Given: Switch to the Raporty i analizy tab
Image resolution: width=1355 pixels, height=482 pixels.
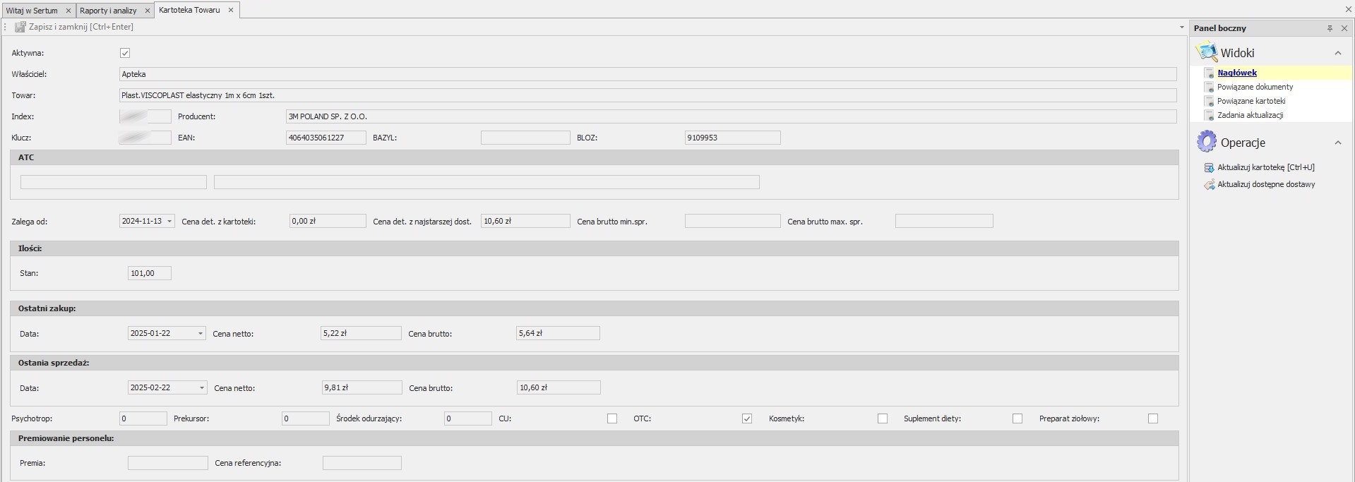Looking at the screenshot, I should [109, 11].
